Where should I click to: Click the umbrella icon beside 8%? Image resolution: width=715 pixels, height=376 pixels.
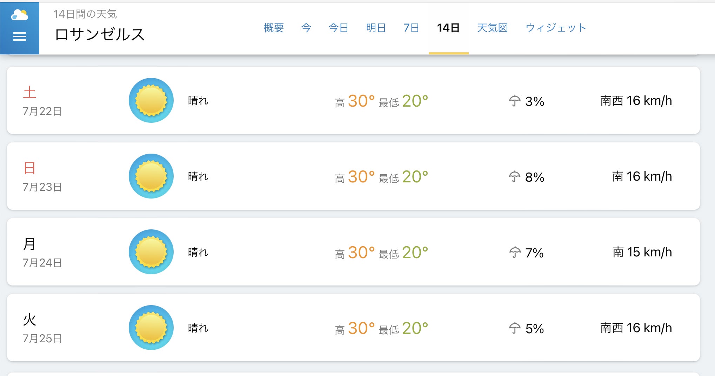(514, 177)
